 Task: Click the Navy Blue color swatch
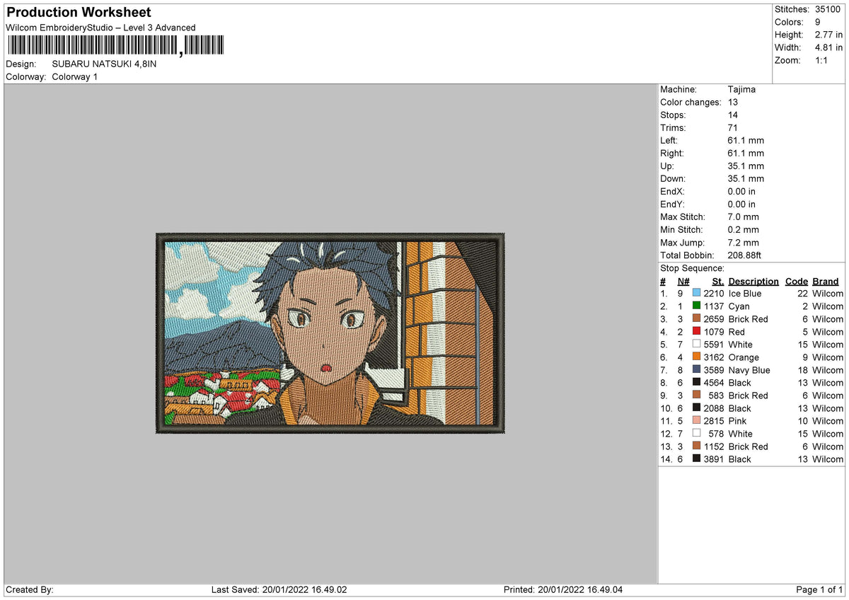(697, 370)
